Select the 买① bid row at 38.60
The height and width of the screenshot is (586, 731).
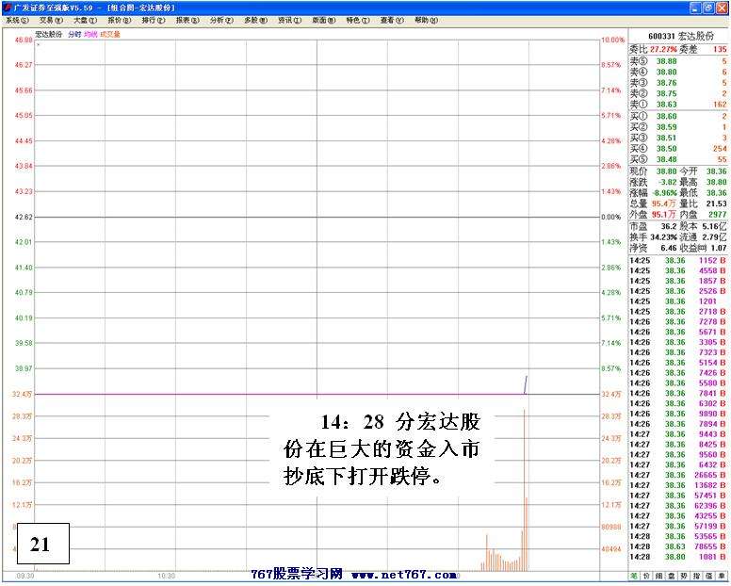(x=678, y=117)
